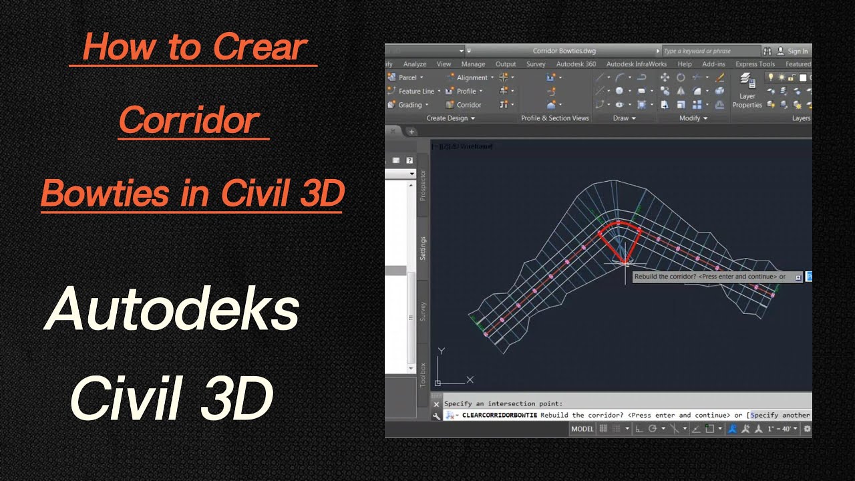
Task: Open the annotation scale 1" = 40' dropdown
Action: pyautogui.click(x=782, y=429)
